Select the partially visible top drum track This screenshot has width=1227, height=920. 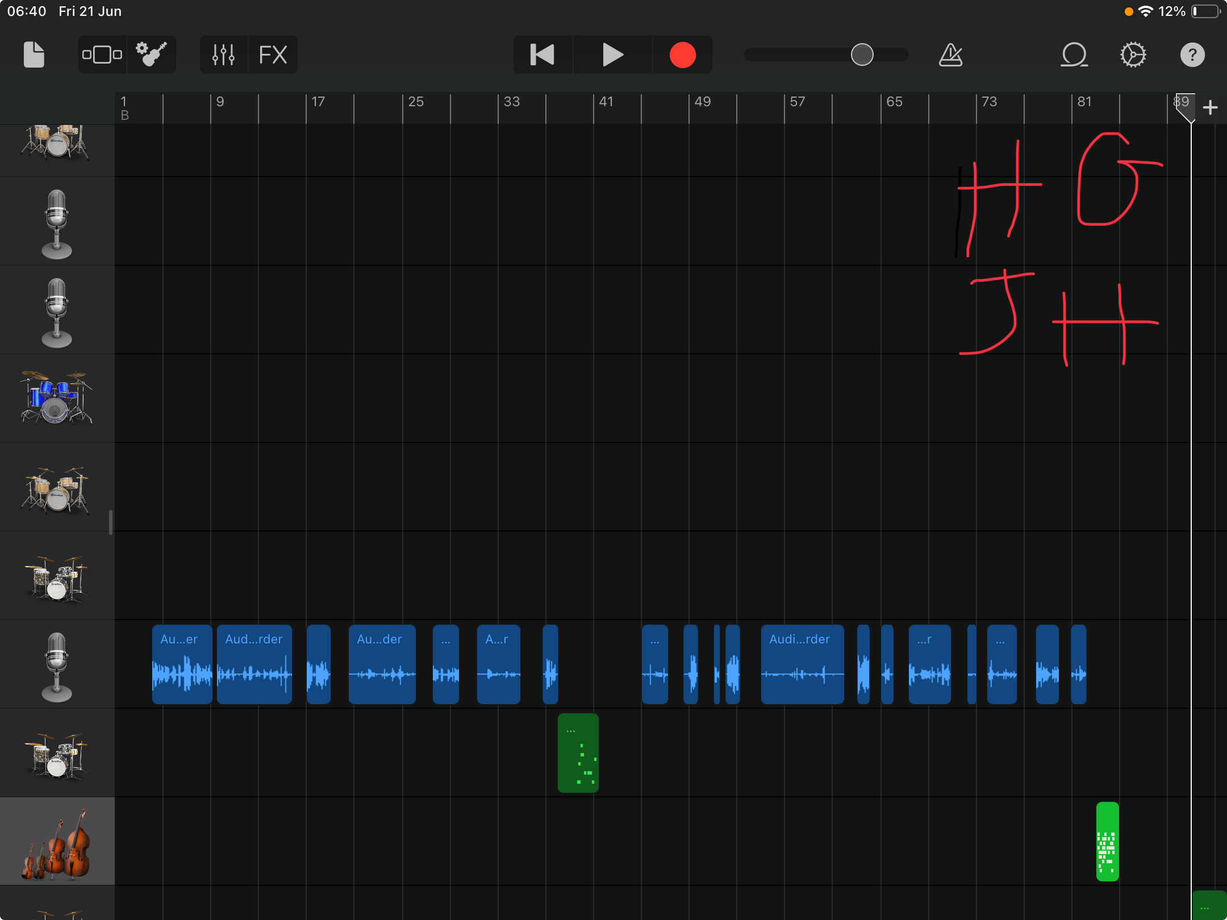pos(57,150)
